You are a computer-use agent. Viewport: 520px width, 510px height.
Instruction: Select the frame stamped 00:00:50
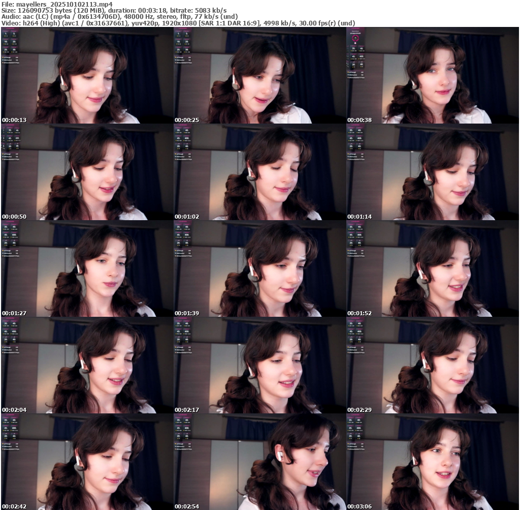click(x=87, y=172)
